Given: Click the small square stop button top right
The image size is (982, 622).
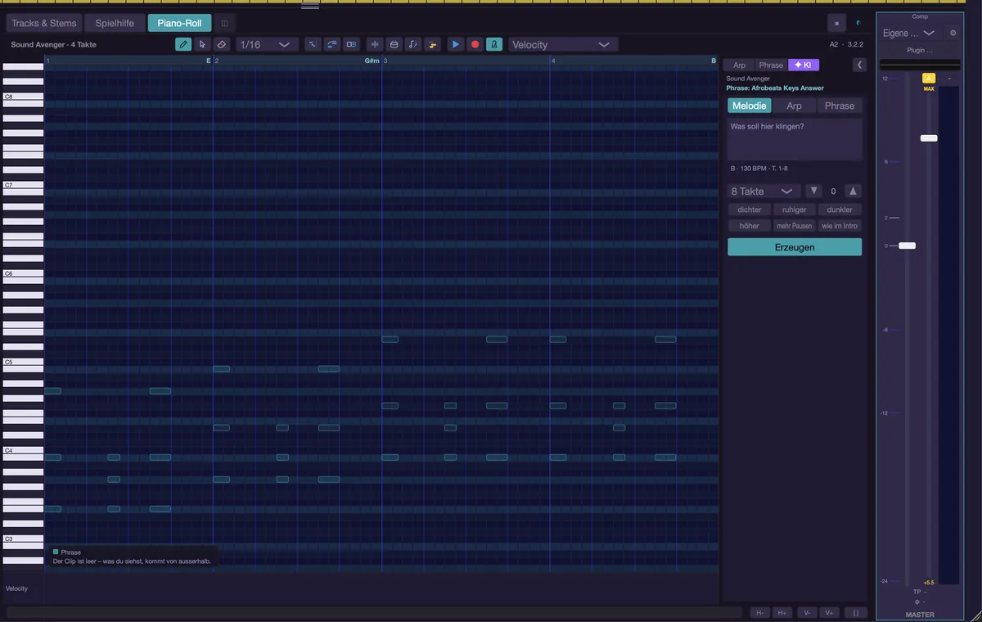Looking at the screenshot, I should [836, 23].
